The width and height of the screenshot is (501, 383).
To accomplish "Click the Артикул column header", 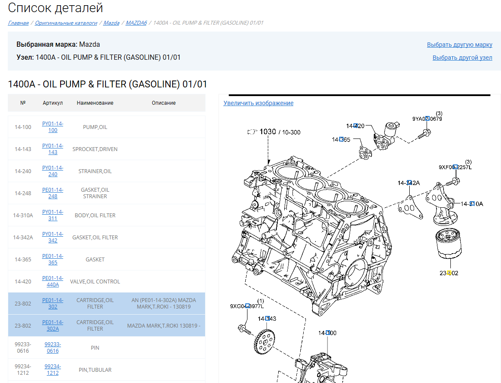I will (x=53, y=103).
